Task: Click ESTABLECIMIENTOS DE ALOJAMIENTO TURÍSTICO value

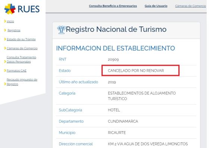Action: coord(142,96)
